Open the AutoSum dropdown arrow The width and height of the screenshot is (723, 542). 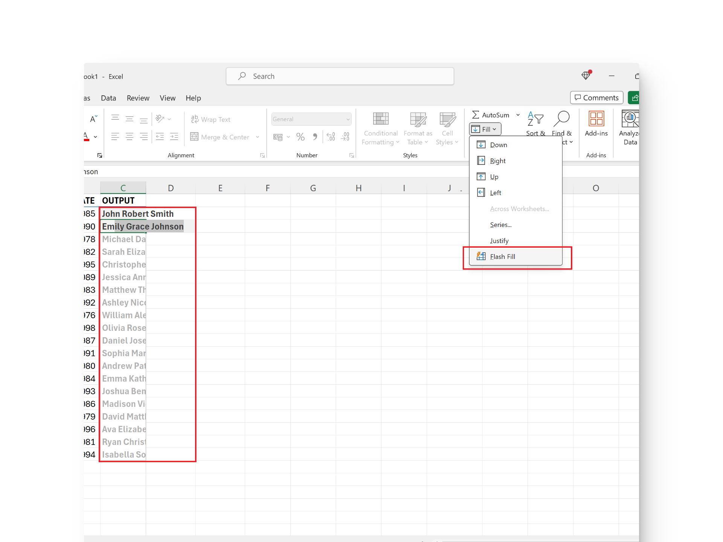point(518,115)
